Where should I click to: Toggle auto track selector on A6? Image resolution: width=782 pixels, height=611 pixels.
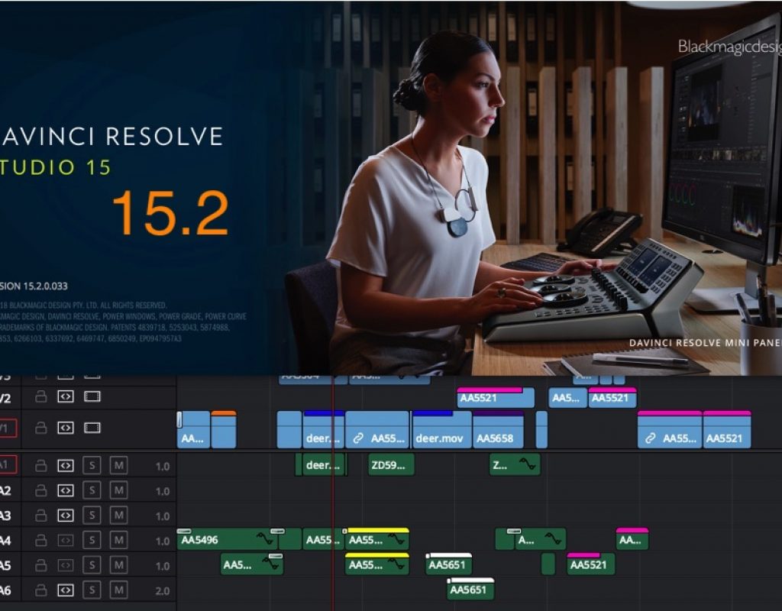pos(66,590)
